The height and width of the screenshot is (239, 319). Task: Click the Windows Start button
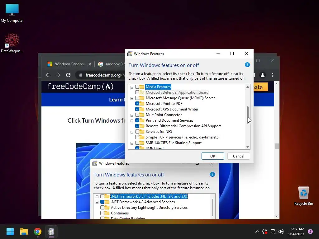(x=10, y=232)
